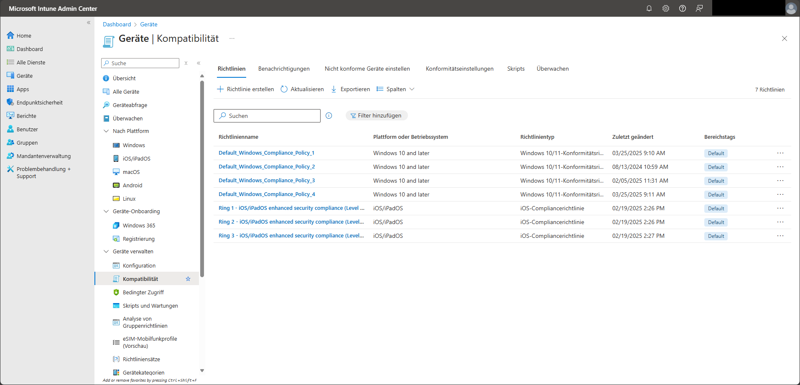Open Mandantenverwaltung in left navigation
This screenshot has height=385, width=800.
[x=43, y=156]
